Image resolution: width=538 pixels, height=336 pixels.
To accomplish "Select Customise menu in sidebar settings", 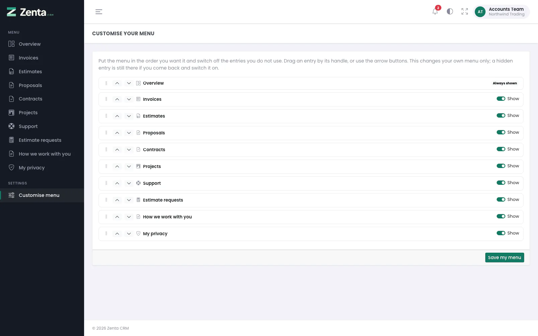I will (42, 195).
